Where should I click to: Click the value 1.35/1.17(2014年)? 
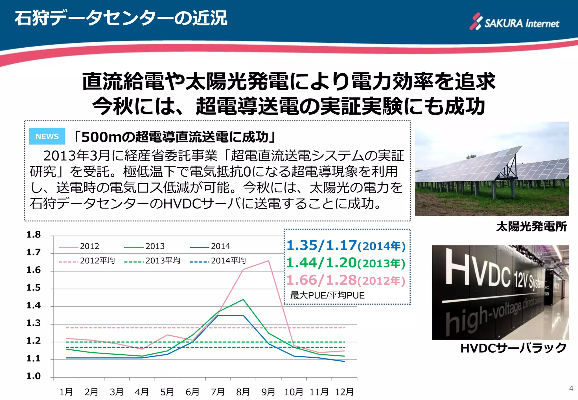(x=346, y=245)
